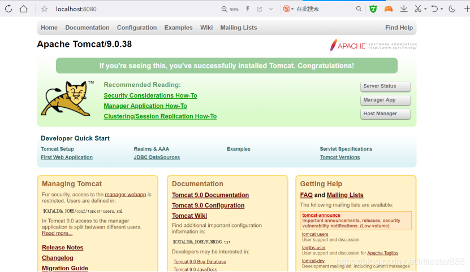The width and height of the screenshot is (470, 272).
Task: Open the Sogou search engine selector
Action: click(288, 9)
